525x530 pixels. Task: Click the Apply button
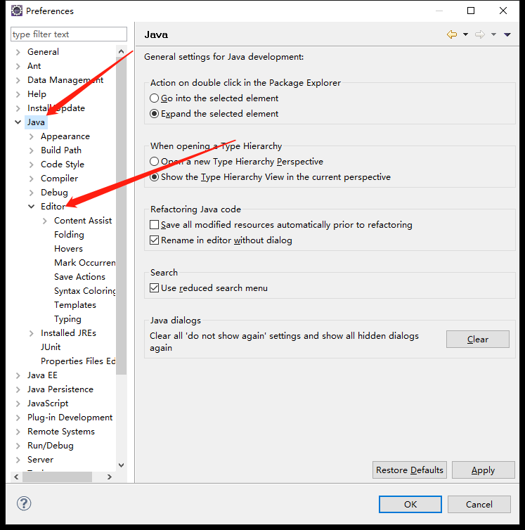(x=483, y=470)
